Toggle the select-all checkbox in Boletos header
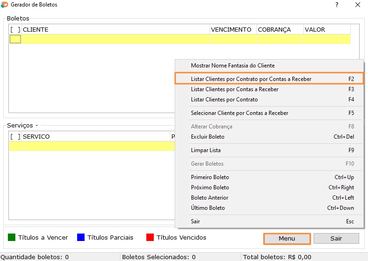The width and height of the screenshot is (368, 261). (15, 30)
